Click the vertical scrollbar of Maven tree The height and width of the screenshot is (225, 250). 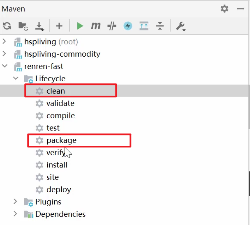249,107
